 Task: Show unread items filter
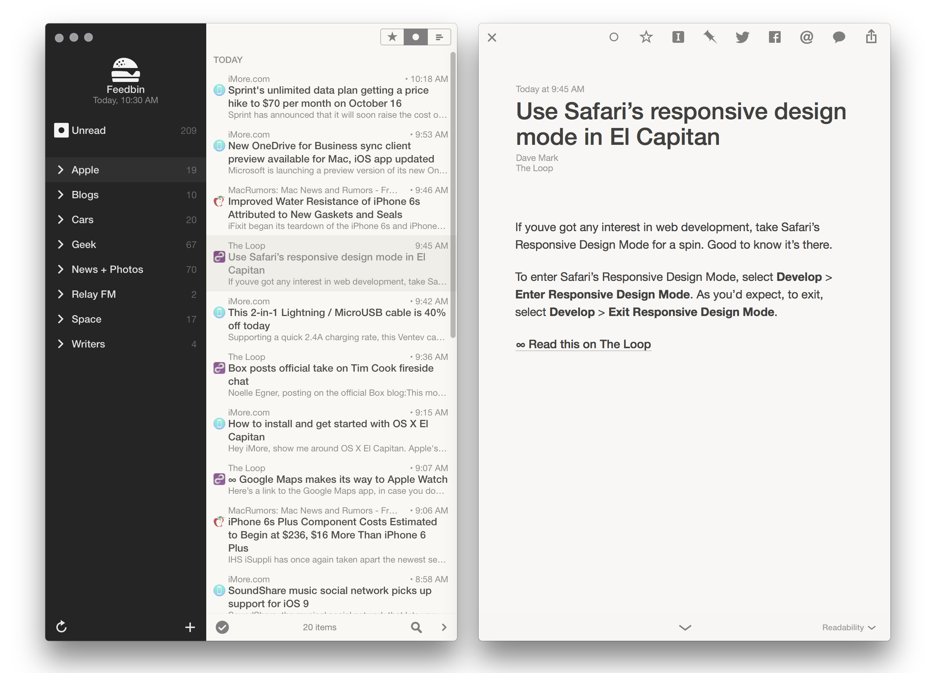pyautogui.click(x=416, y=37)
